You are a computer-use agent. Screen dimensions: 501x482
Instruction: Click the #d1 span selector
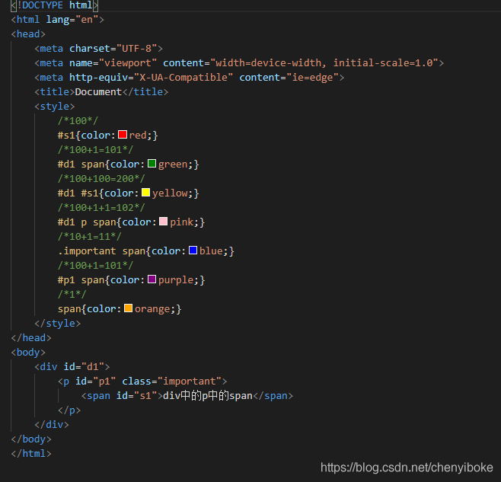point(81,164)
